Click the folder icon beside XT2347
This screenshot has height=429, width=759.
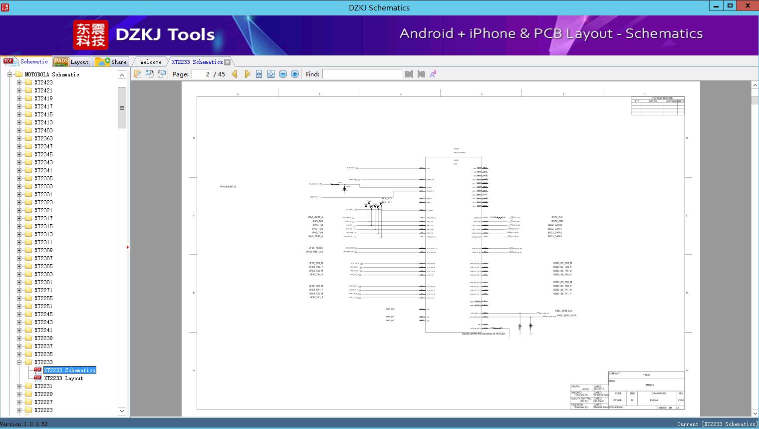[x=28, y=146]
